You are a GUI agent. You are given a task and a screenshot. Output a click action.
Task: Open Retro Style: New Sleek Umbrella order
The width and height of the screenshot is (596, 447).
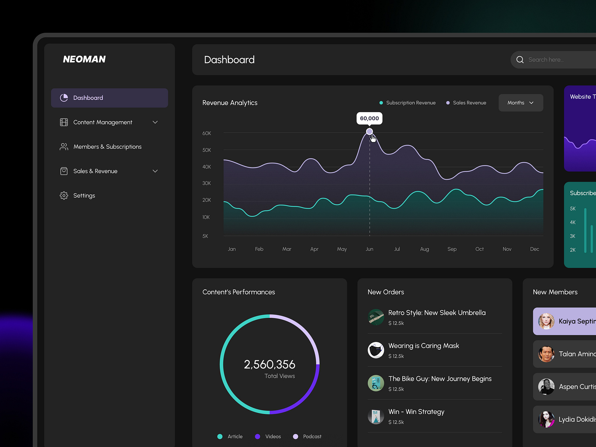435,317
